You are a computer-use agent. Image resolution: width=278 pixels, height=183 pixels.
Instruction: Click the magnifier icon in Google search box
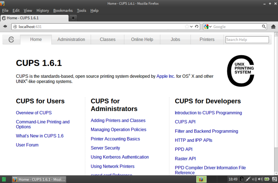tap(264, 27)
